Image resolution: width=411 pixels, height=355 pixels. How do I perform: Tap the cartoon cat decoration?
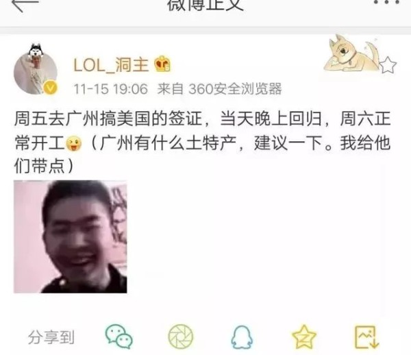[351, 53]
